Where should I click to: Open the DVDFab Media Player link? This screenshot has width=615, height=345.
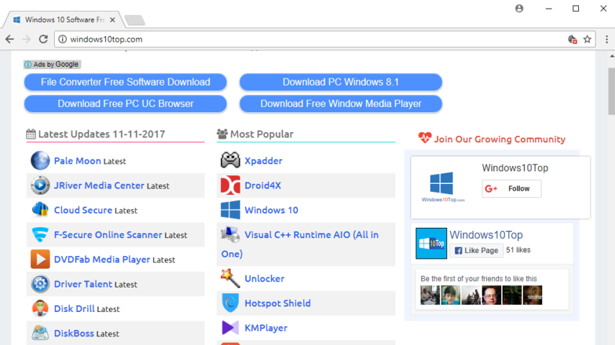point(102,259)
